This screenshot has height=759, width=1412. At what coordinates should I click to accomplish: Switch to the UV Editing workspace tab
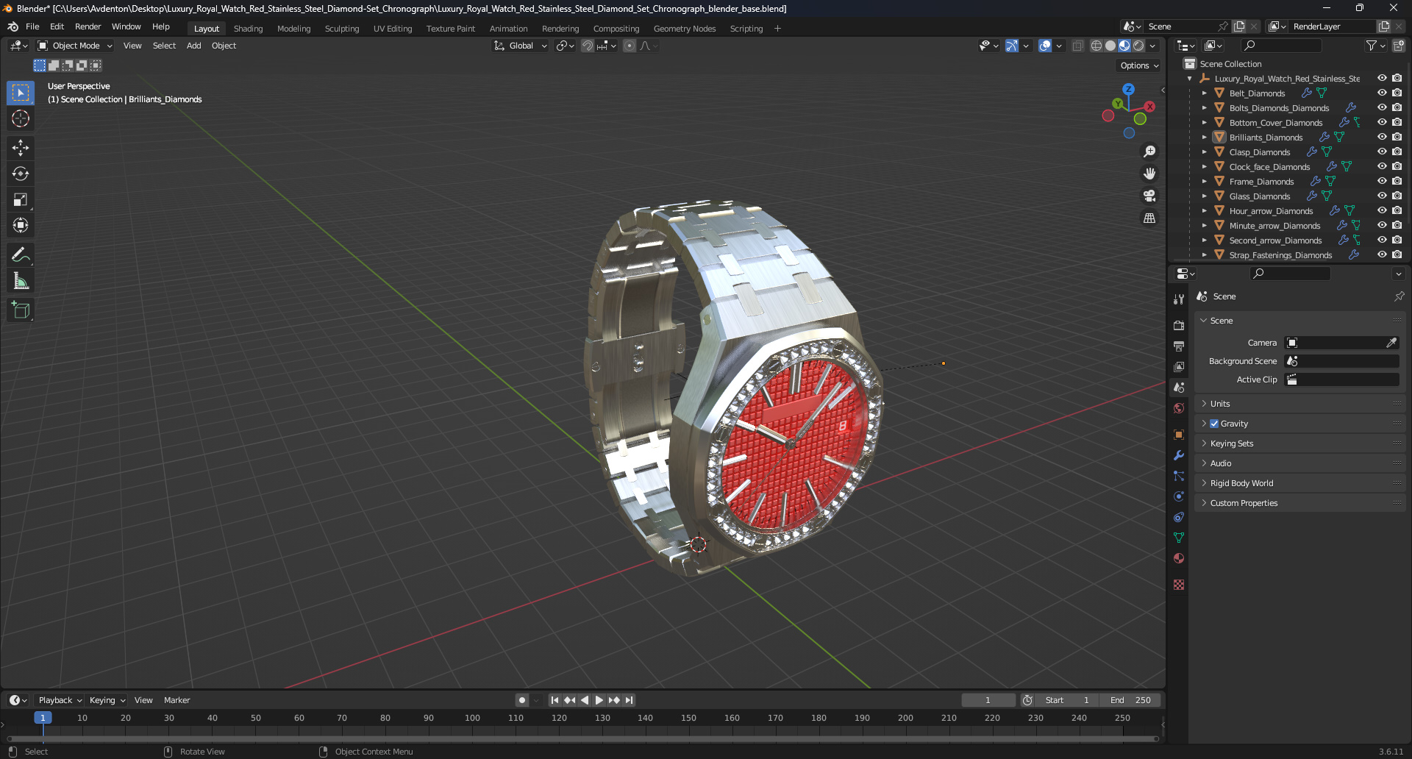[393, 29]
